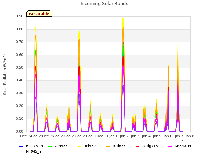The image size is (210, 158).
Task: Click the Jan 1 x-axis date label
Action: point(113,136)
